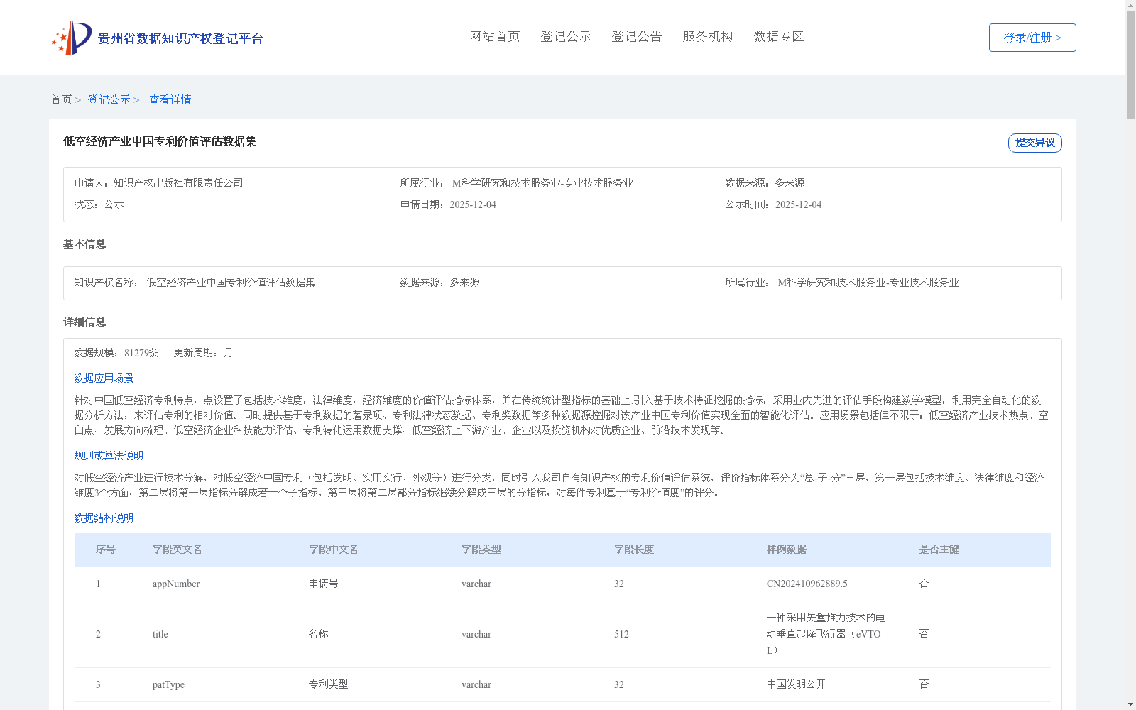This screenshot has height=710, width=1136.
Task: Open the 数据专区 navigation item
Action: tap(779, 37)
